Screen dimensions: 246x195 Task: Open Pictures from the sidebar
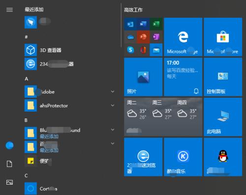point(9,182)
